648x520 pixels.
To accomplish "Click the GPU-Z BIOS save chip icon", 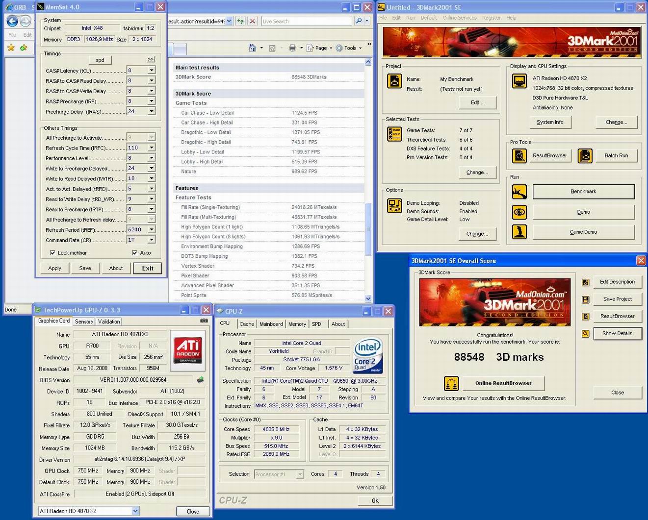I will tap(200, 380).
